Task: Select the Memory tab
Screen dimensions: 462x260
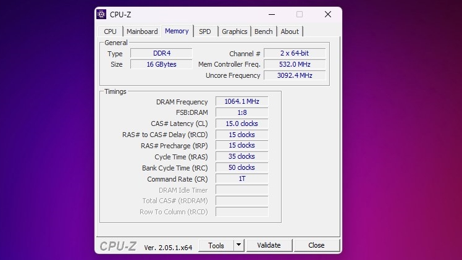Action: point(177,31)
